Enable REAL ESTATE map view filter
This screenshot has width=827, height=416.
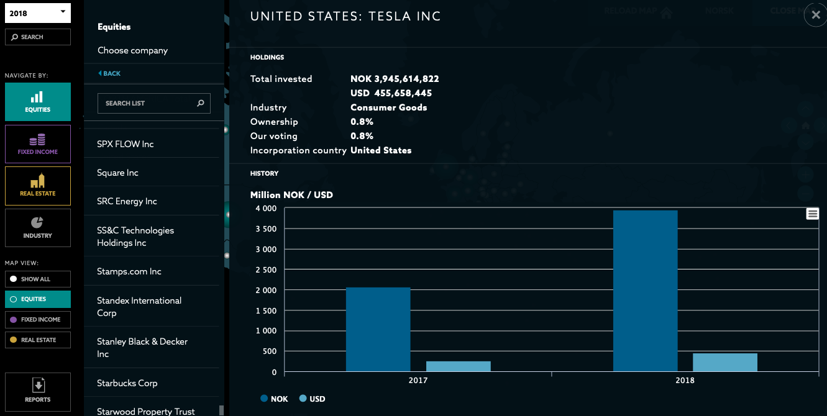point(37,340)
